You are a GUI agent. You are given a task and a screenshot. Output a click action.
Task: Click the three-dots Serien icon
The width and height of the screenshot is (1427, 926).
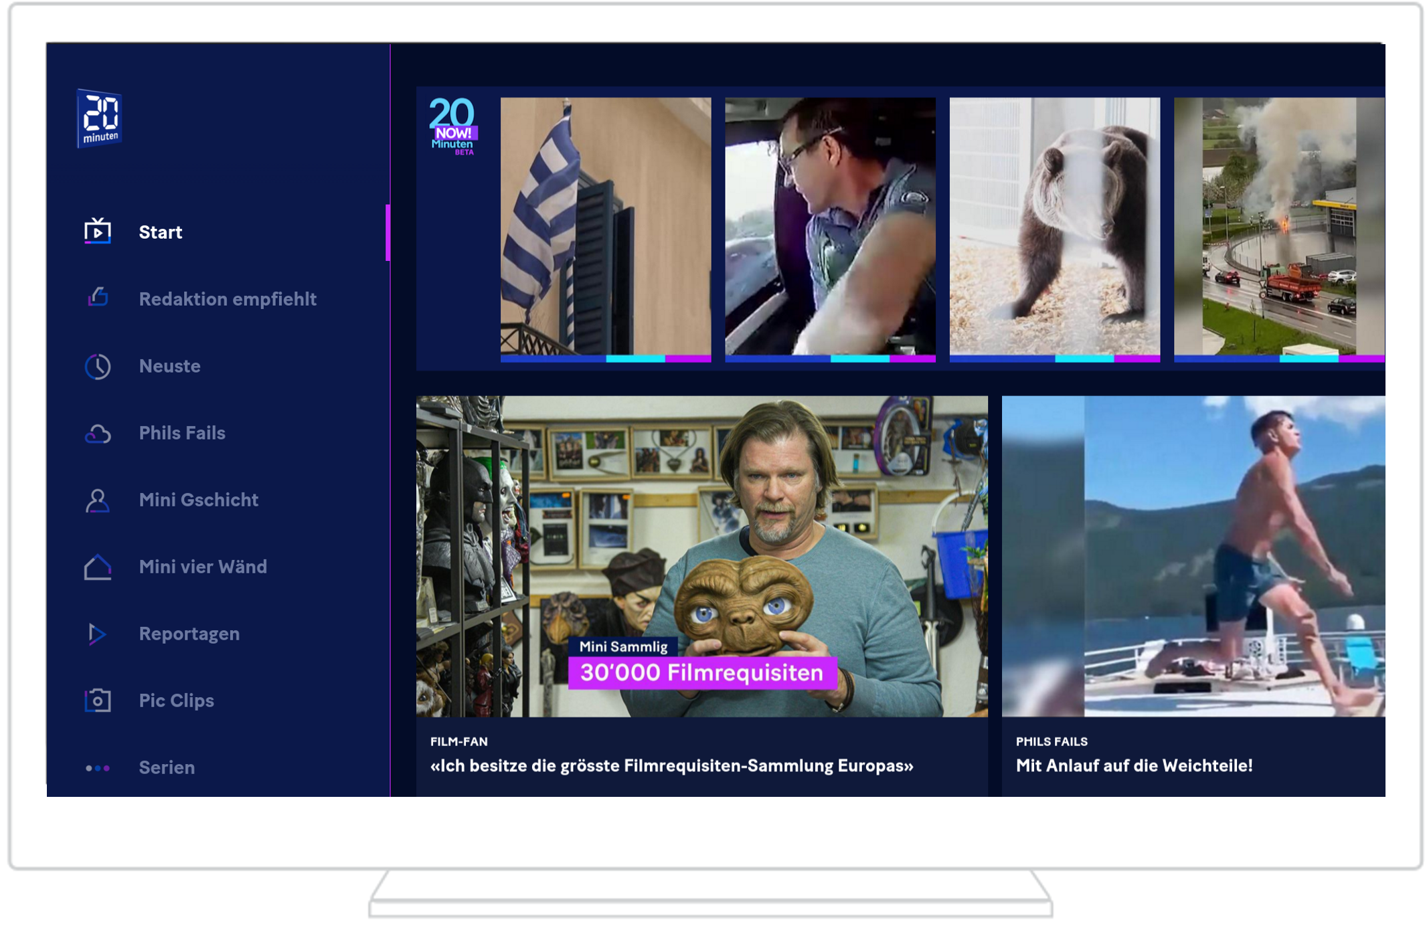(x=98, y=768)
